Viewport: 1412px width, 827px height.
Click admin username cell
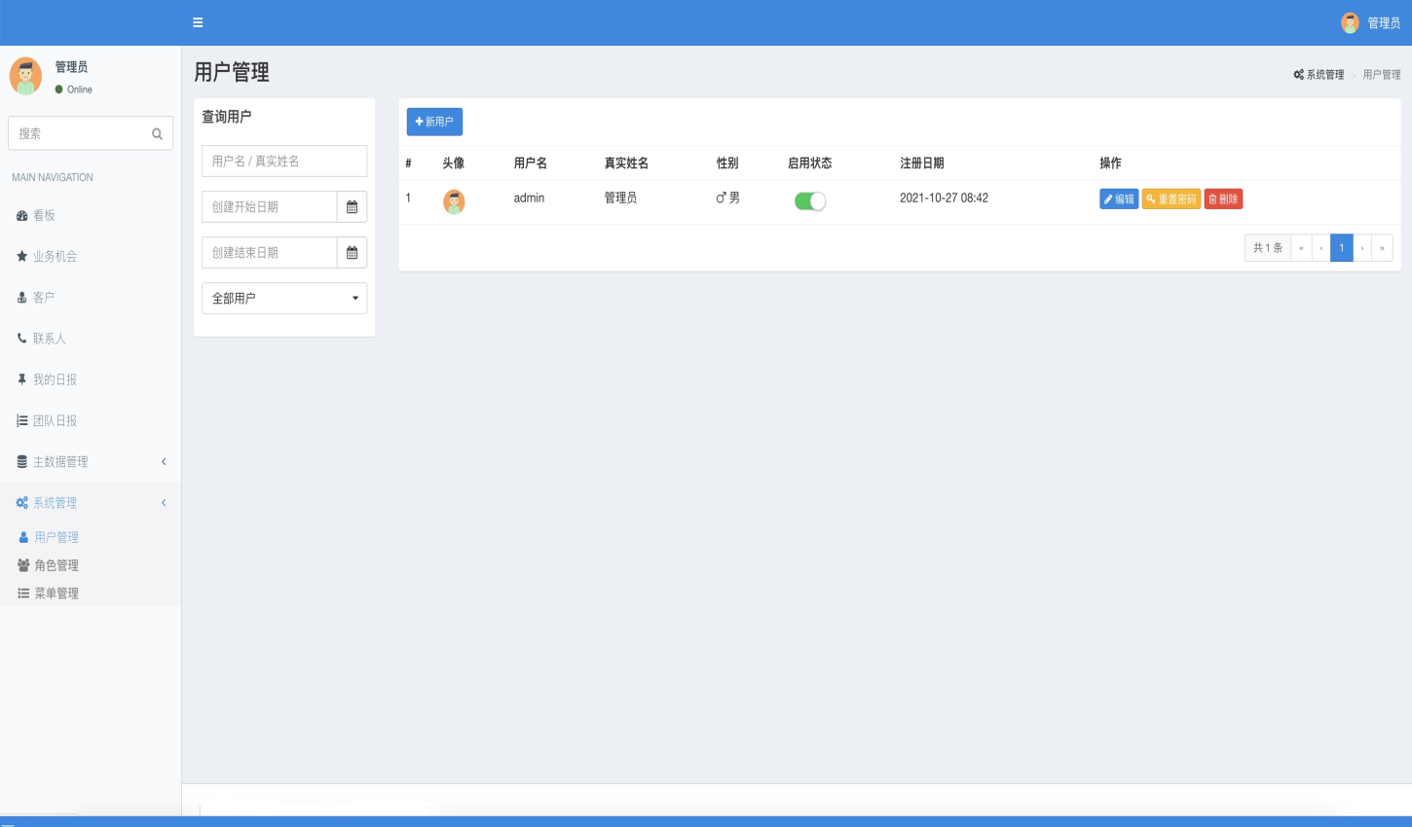point(529,198)
